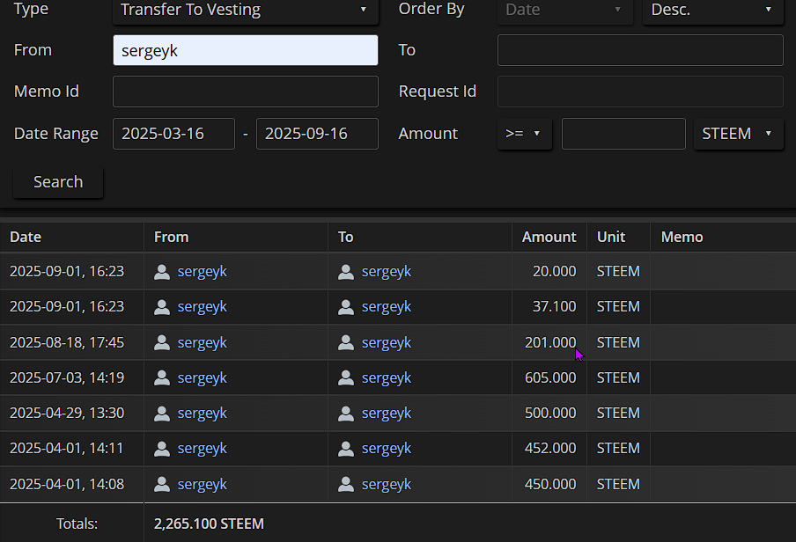Click the amount value 37.100
Image resolution: width=796 pixels, height=542 pixels.
(555, 306)
